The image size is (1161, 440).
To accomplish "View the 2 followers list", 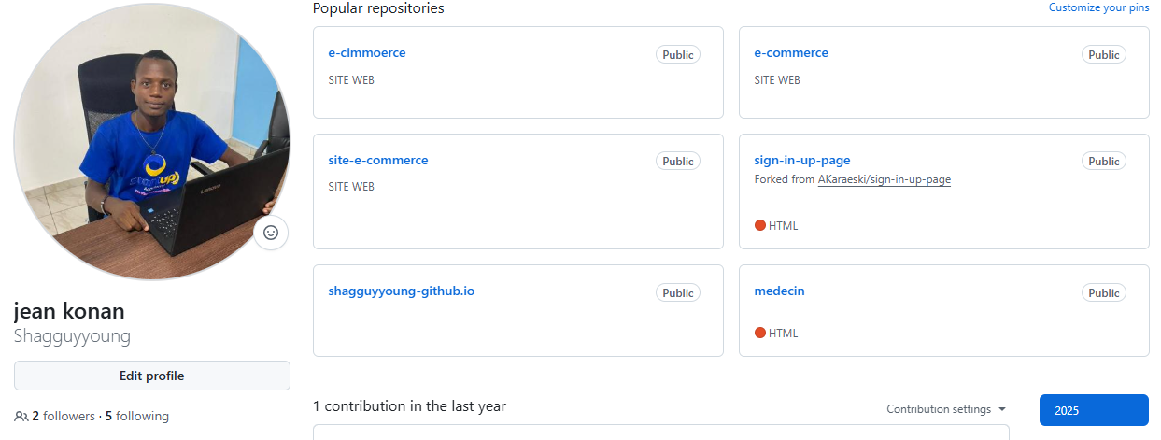I will click(64, 416).
